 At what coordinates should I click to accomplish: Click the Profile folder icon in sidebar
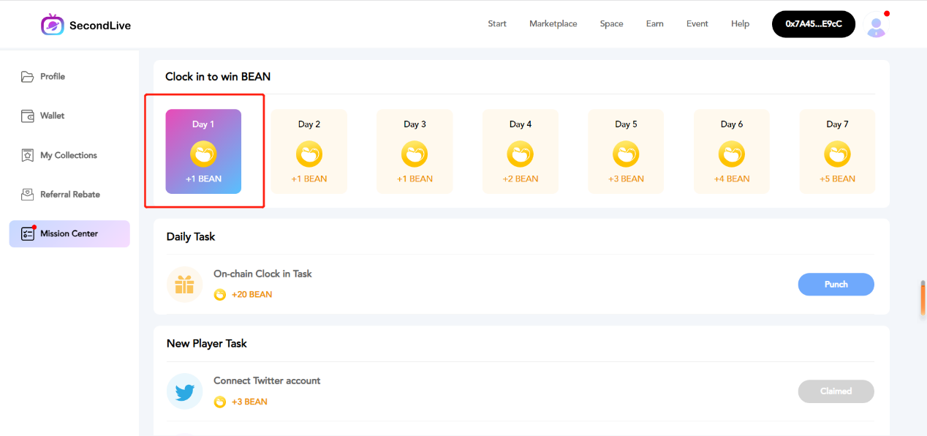click(x=28, y=77)
